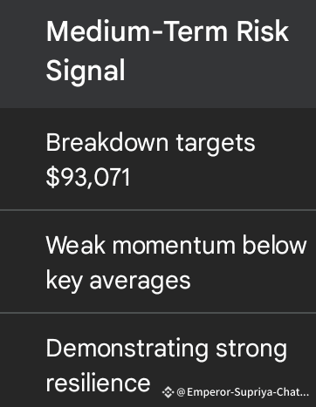Click the $93,071 price value

pyautogui.click(x=88, y=177)
